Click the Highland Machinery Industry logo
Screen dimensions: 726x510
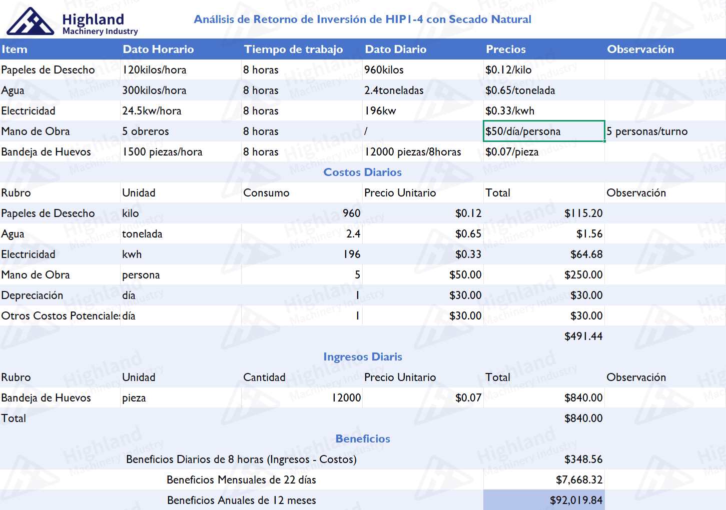pyautogui.click(x=72, y=22)
